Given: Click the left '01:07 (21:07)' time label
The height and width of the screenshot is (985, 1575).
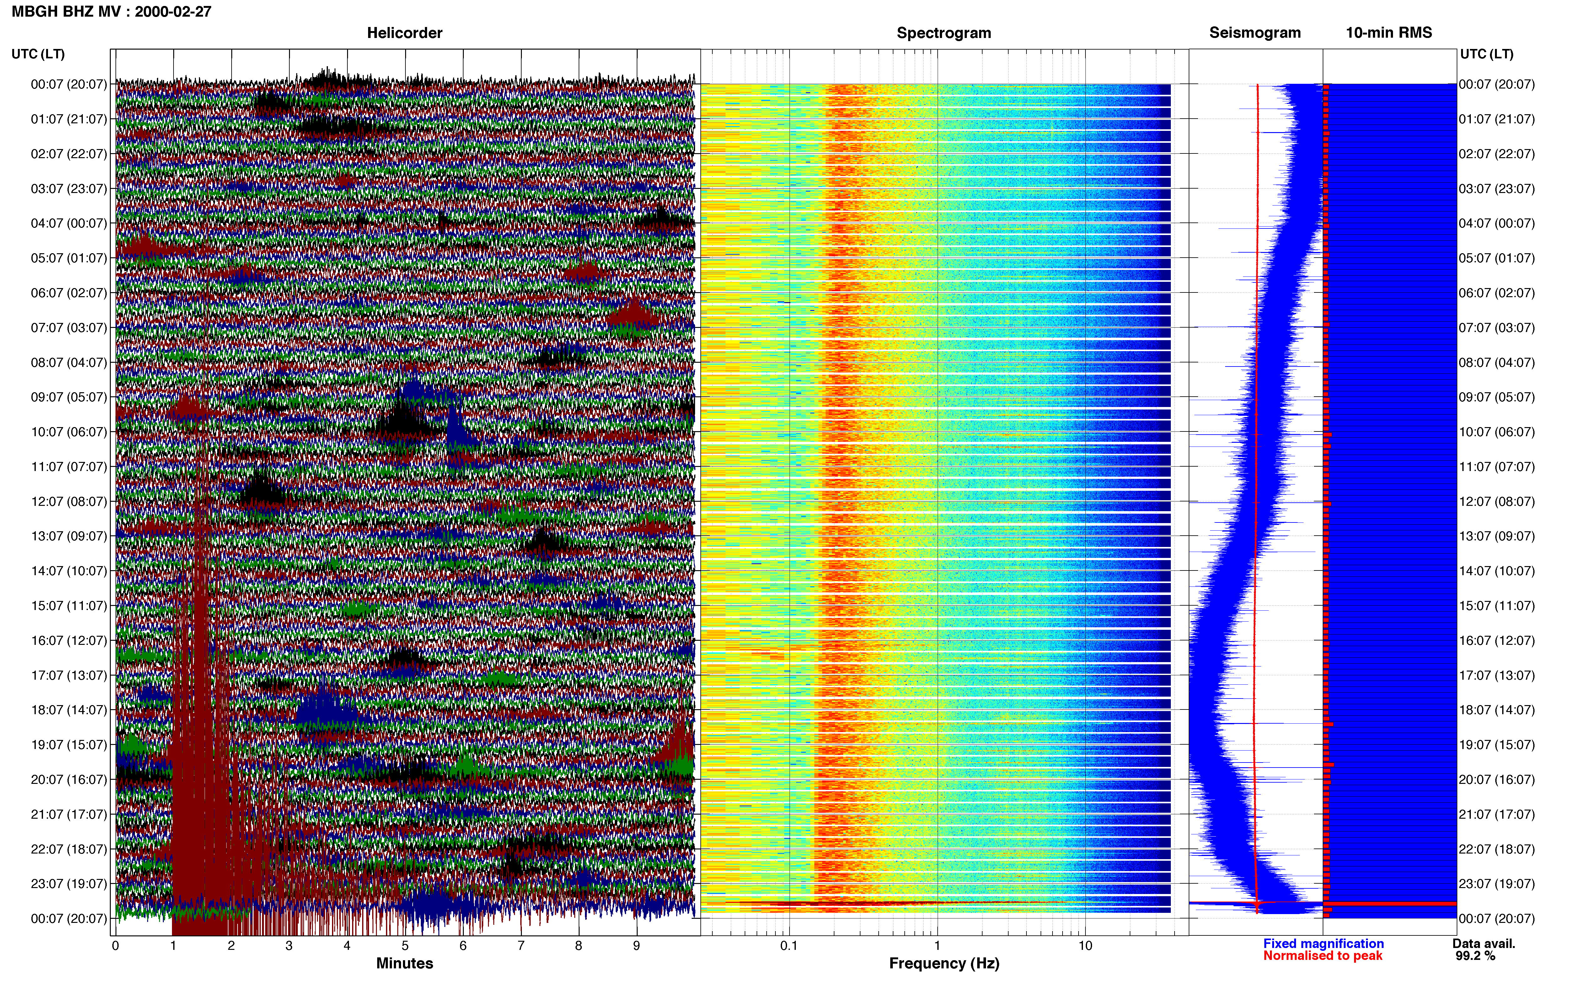Looking at the screenshot, I should coord(68,119).
